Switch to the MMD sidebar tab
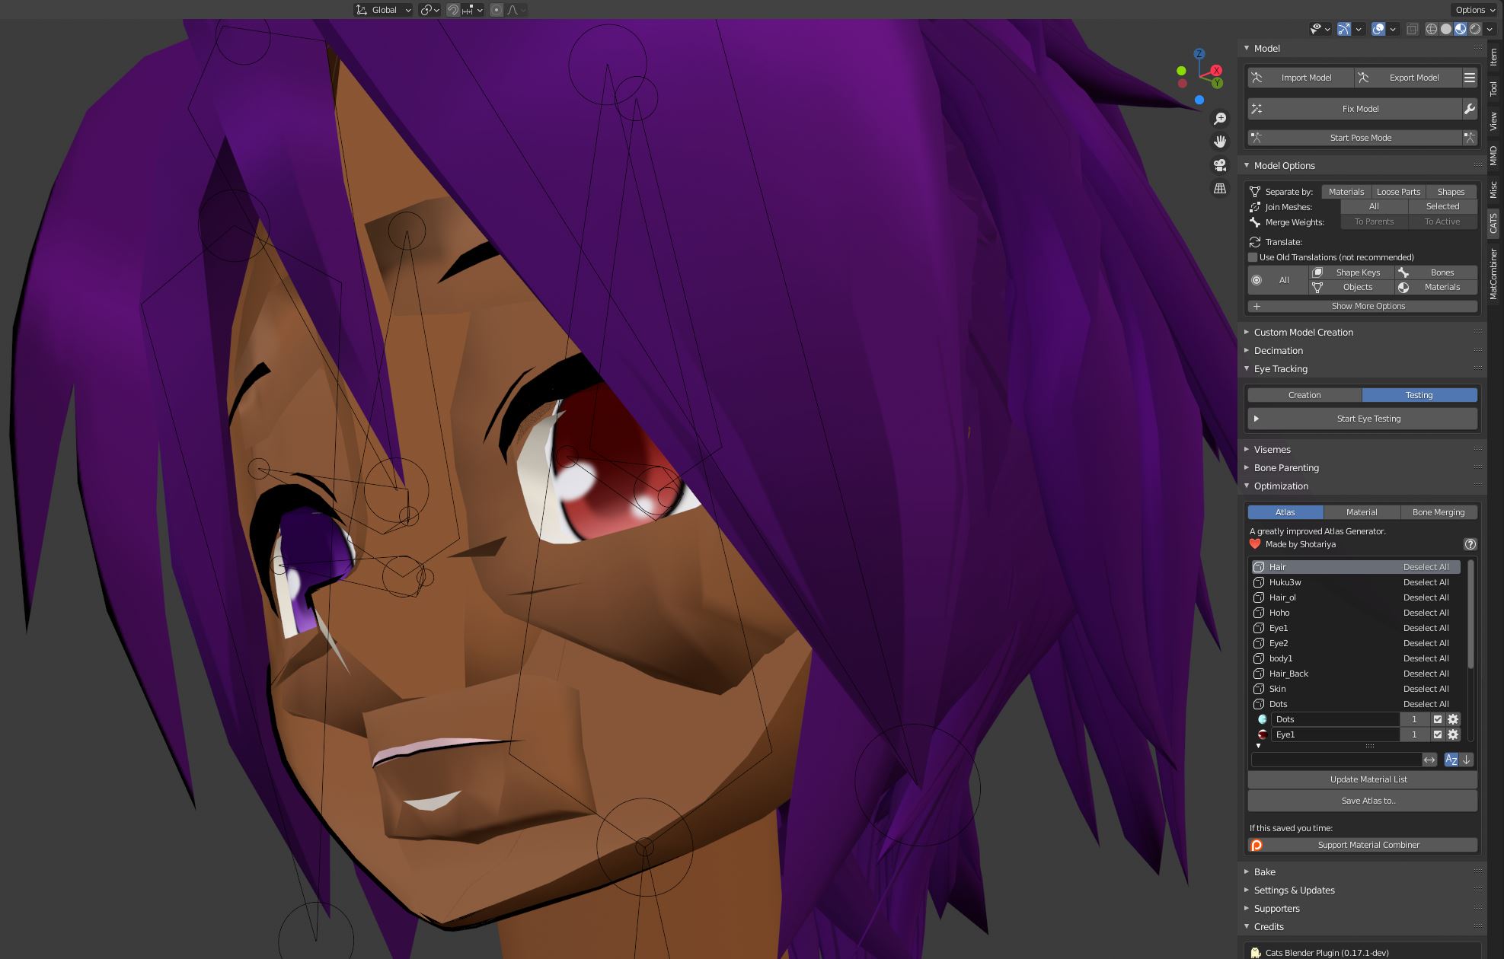Screen dimensions: 1504x959 click(1495, 155)
